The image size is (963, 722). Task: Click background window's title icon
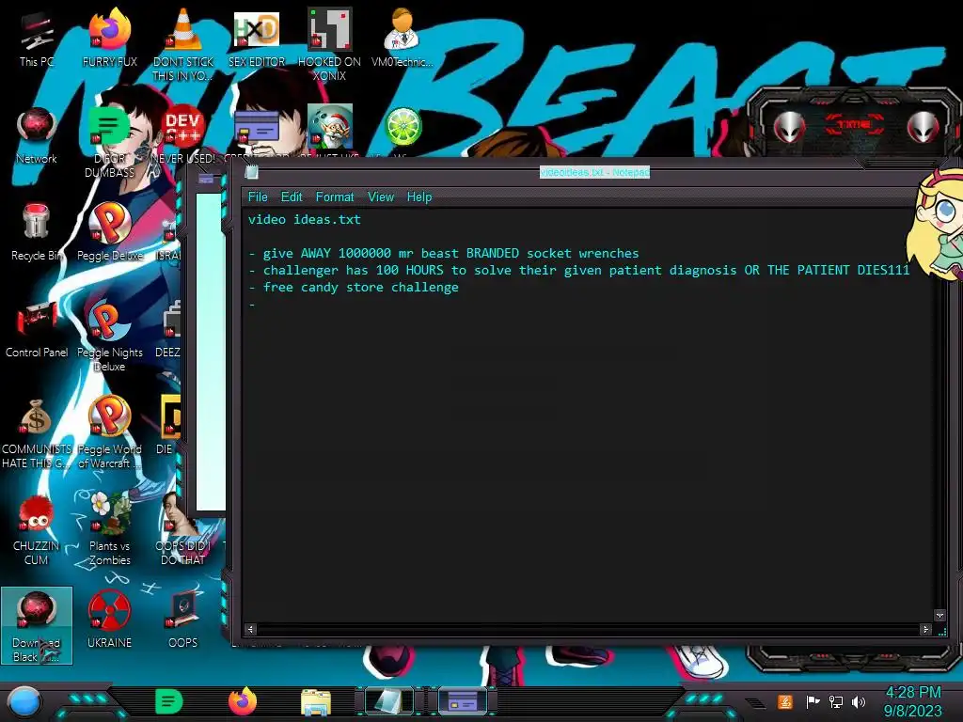pyautogui.click(x=206, y=179)
